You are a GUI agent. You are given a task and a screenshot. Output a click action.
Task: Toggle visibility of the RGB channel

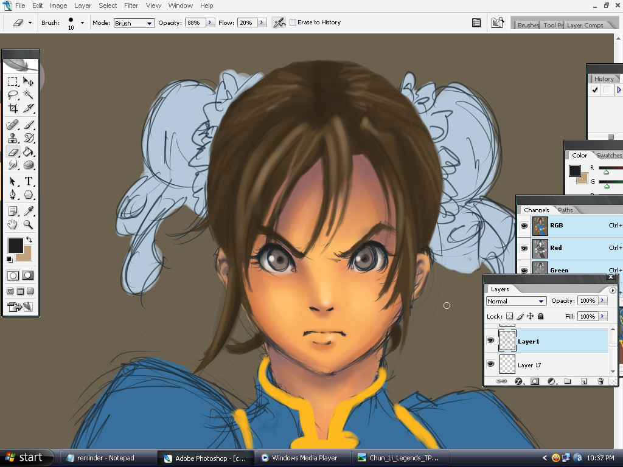[524, 226]
